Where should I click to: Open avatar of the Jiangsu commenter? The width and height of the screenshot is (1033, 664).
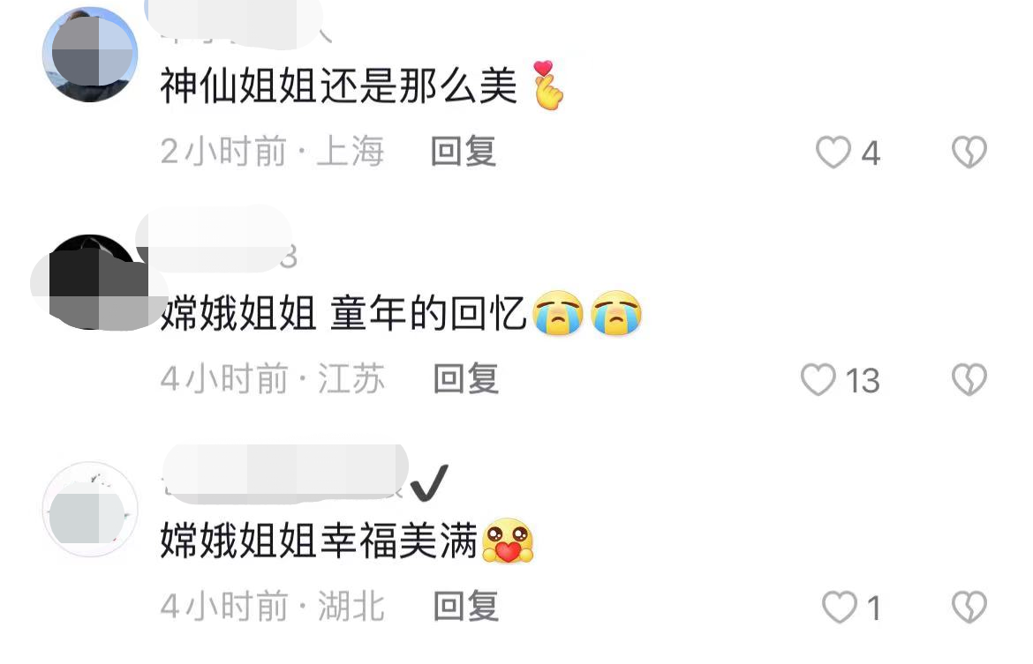pos(92,281)
